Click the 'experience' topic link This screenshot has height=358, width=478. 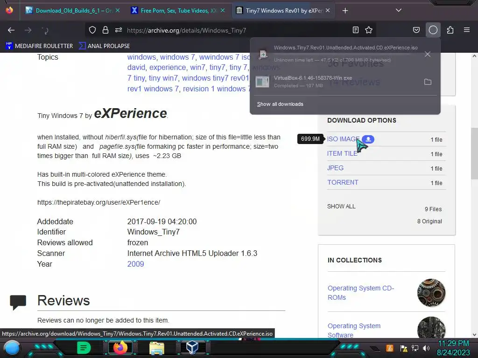(x=168, y=67)
